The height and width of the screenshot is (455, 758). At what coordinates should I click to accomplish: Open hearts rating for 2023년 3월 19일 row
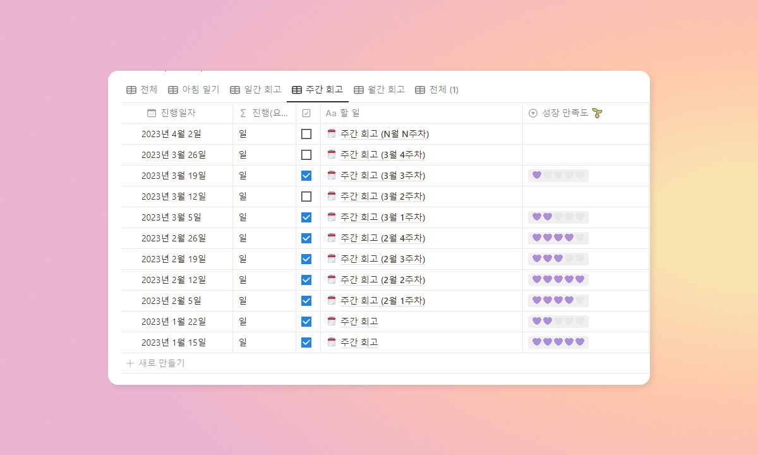tap(558, 176)
